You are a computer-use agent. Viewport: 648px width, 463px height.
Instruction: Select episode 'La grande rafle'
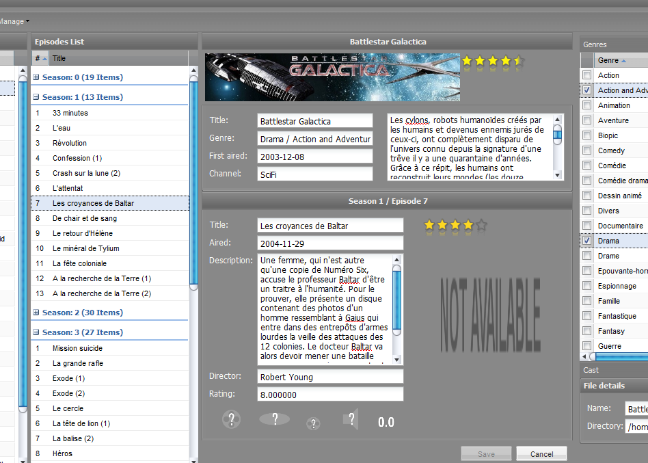click(x=110, y=363)
